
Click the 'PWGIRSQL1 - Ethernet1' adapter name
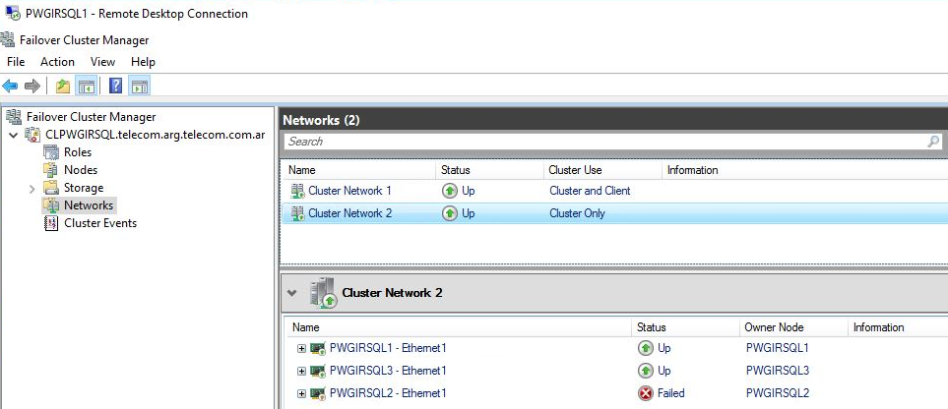pos(388,348)
